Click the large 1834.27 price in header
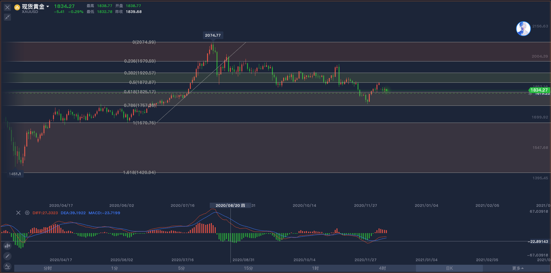This screenshot has height=273, width=551. [64, 6]
